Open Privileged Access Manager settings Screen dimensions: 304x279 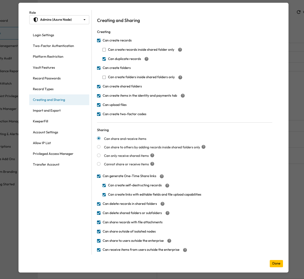pos(53,154)
